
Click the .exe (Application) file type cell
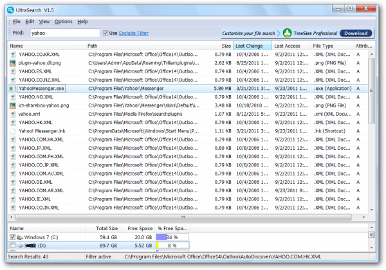(x=333, y=89)
